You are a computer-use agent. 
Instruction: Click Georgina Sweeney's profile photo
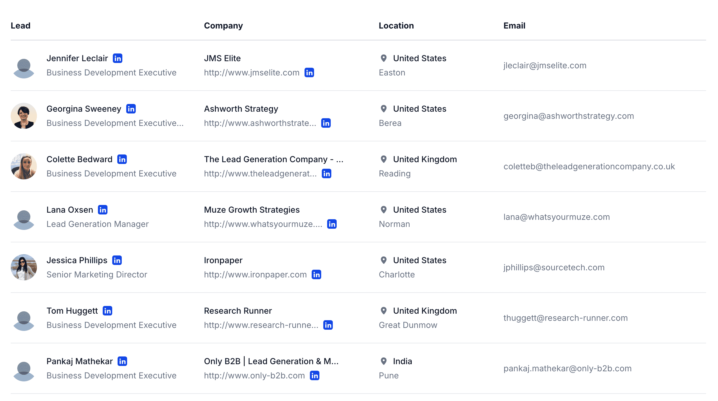tap(24, 116)
